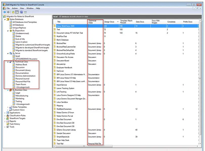This screenshot has width=205, height=151.
Task: Open help via the blue question-mark icon
Action: pyautogui.click(x=22, y=12)
